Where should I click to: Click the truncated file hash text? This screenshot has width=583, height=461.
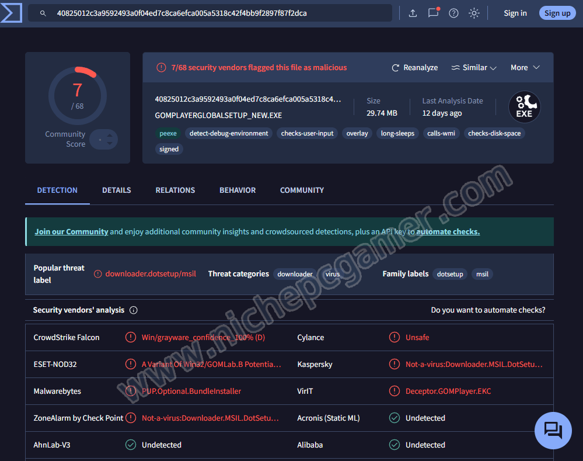(x=247, y=99)
